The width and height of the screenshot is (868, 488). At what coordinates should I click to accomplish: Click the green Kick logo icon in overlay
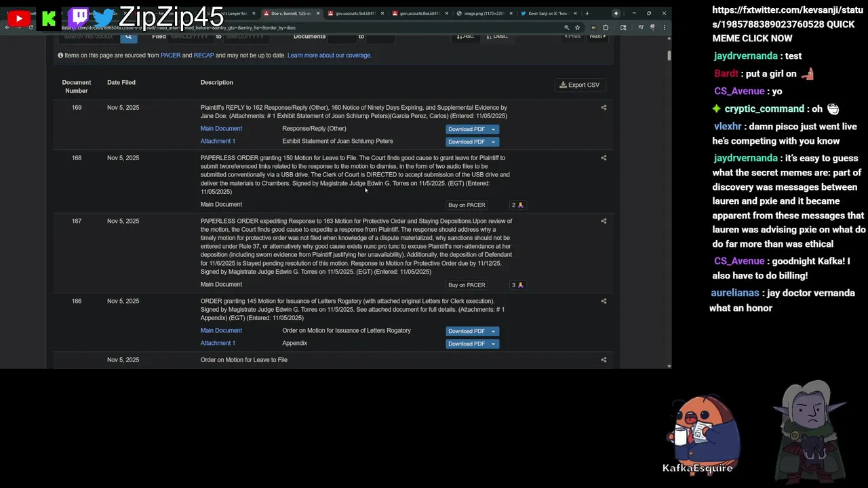49,19
